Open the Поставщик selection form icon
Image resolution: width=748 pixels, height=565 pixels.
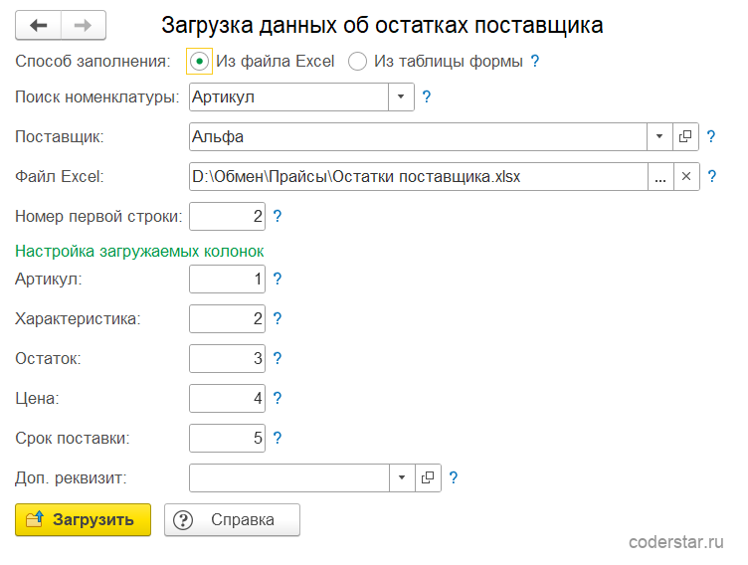[x=685, y=137]
